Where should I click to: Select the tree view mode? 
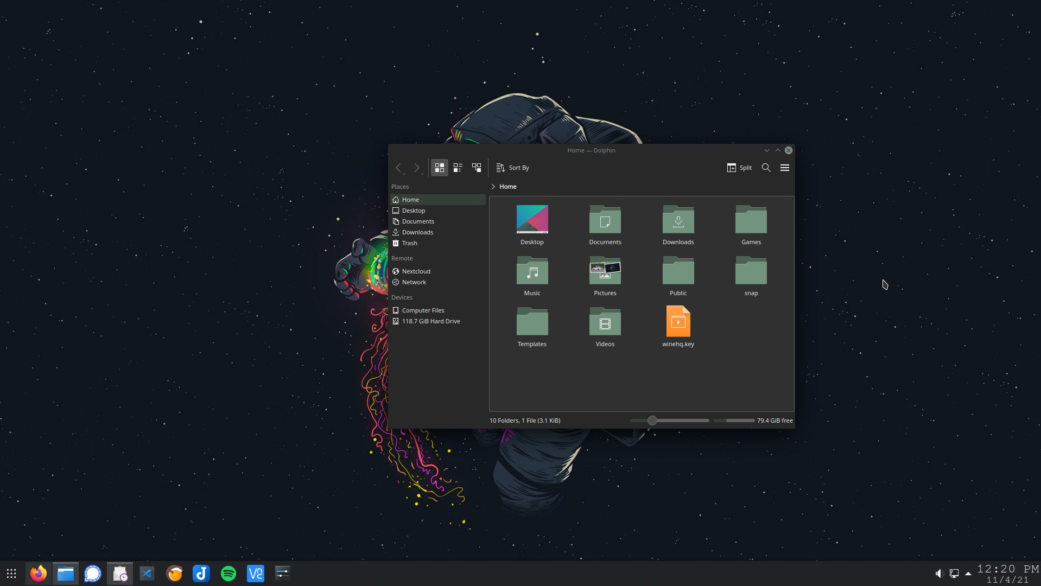477,168
